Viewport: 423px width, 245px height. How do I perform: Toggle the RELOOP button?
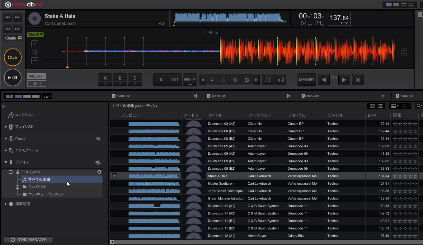[190, 80]
